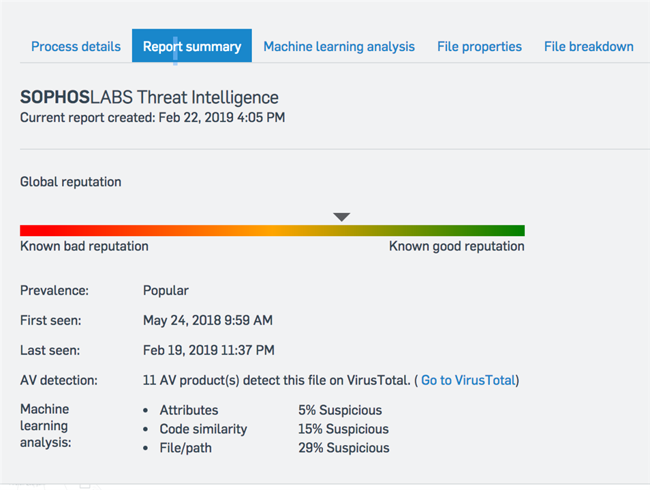Select the 29% Suspicious value
The height and width of the screenshot is (490, 650).
[343, 448]
